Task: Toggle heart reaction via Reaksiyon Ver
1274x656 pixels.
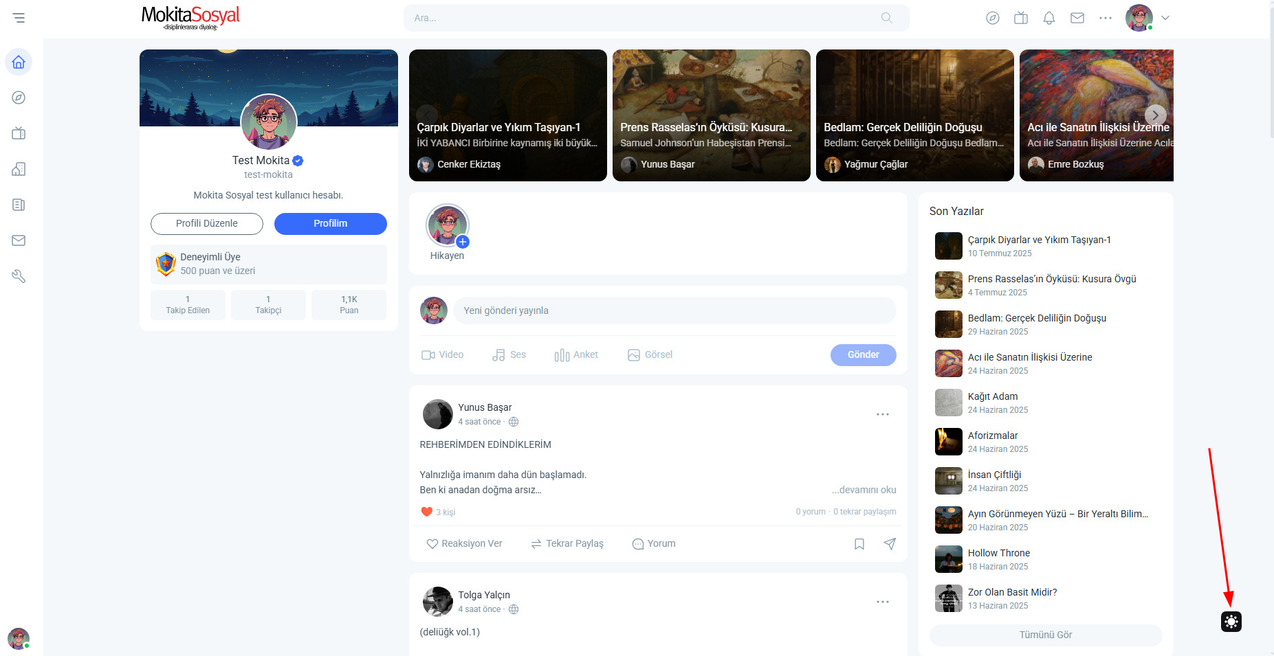Action: pos(464,543)
